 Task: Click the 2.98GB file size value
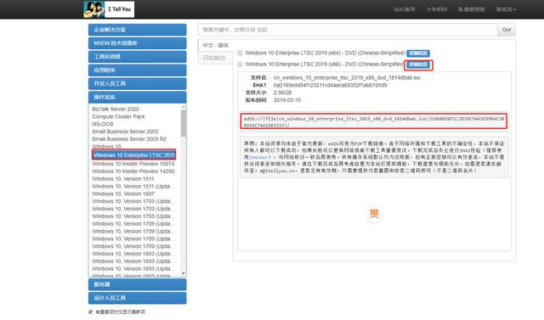282,93
